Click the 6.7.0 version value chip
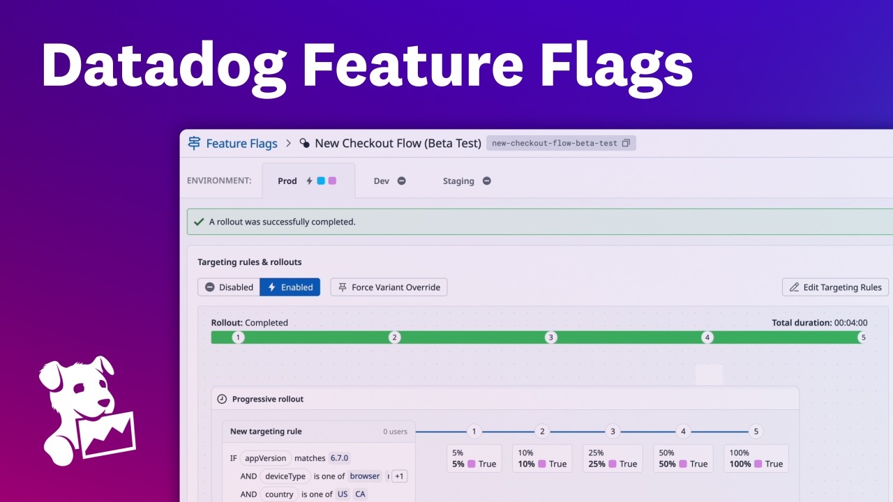This screenshot has width=893, height=502. click(339, 458)
